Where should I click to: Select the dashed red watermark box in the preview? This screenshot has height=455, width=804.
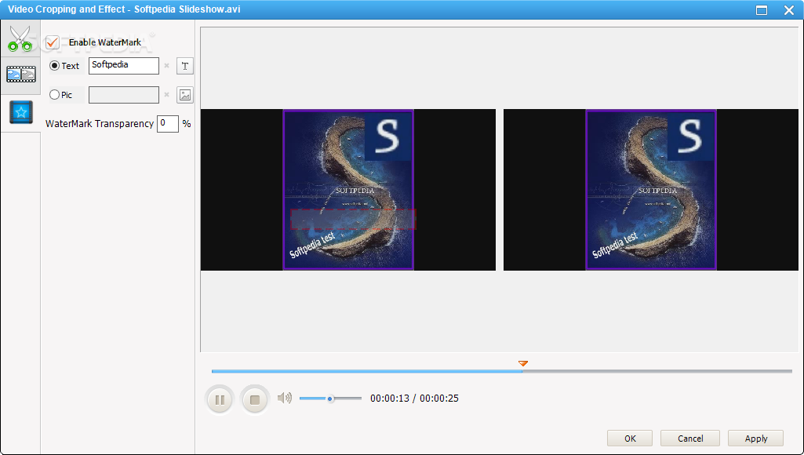point(353,219)
